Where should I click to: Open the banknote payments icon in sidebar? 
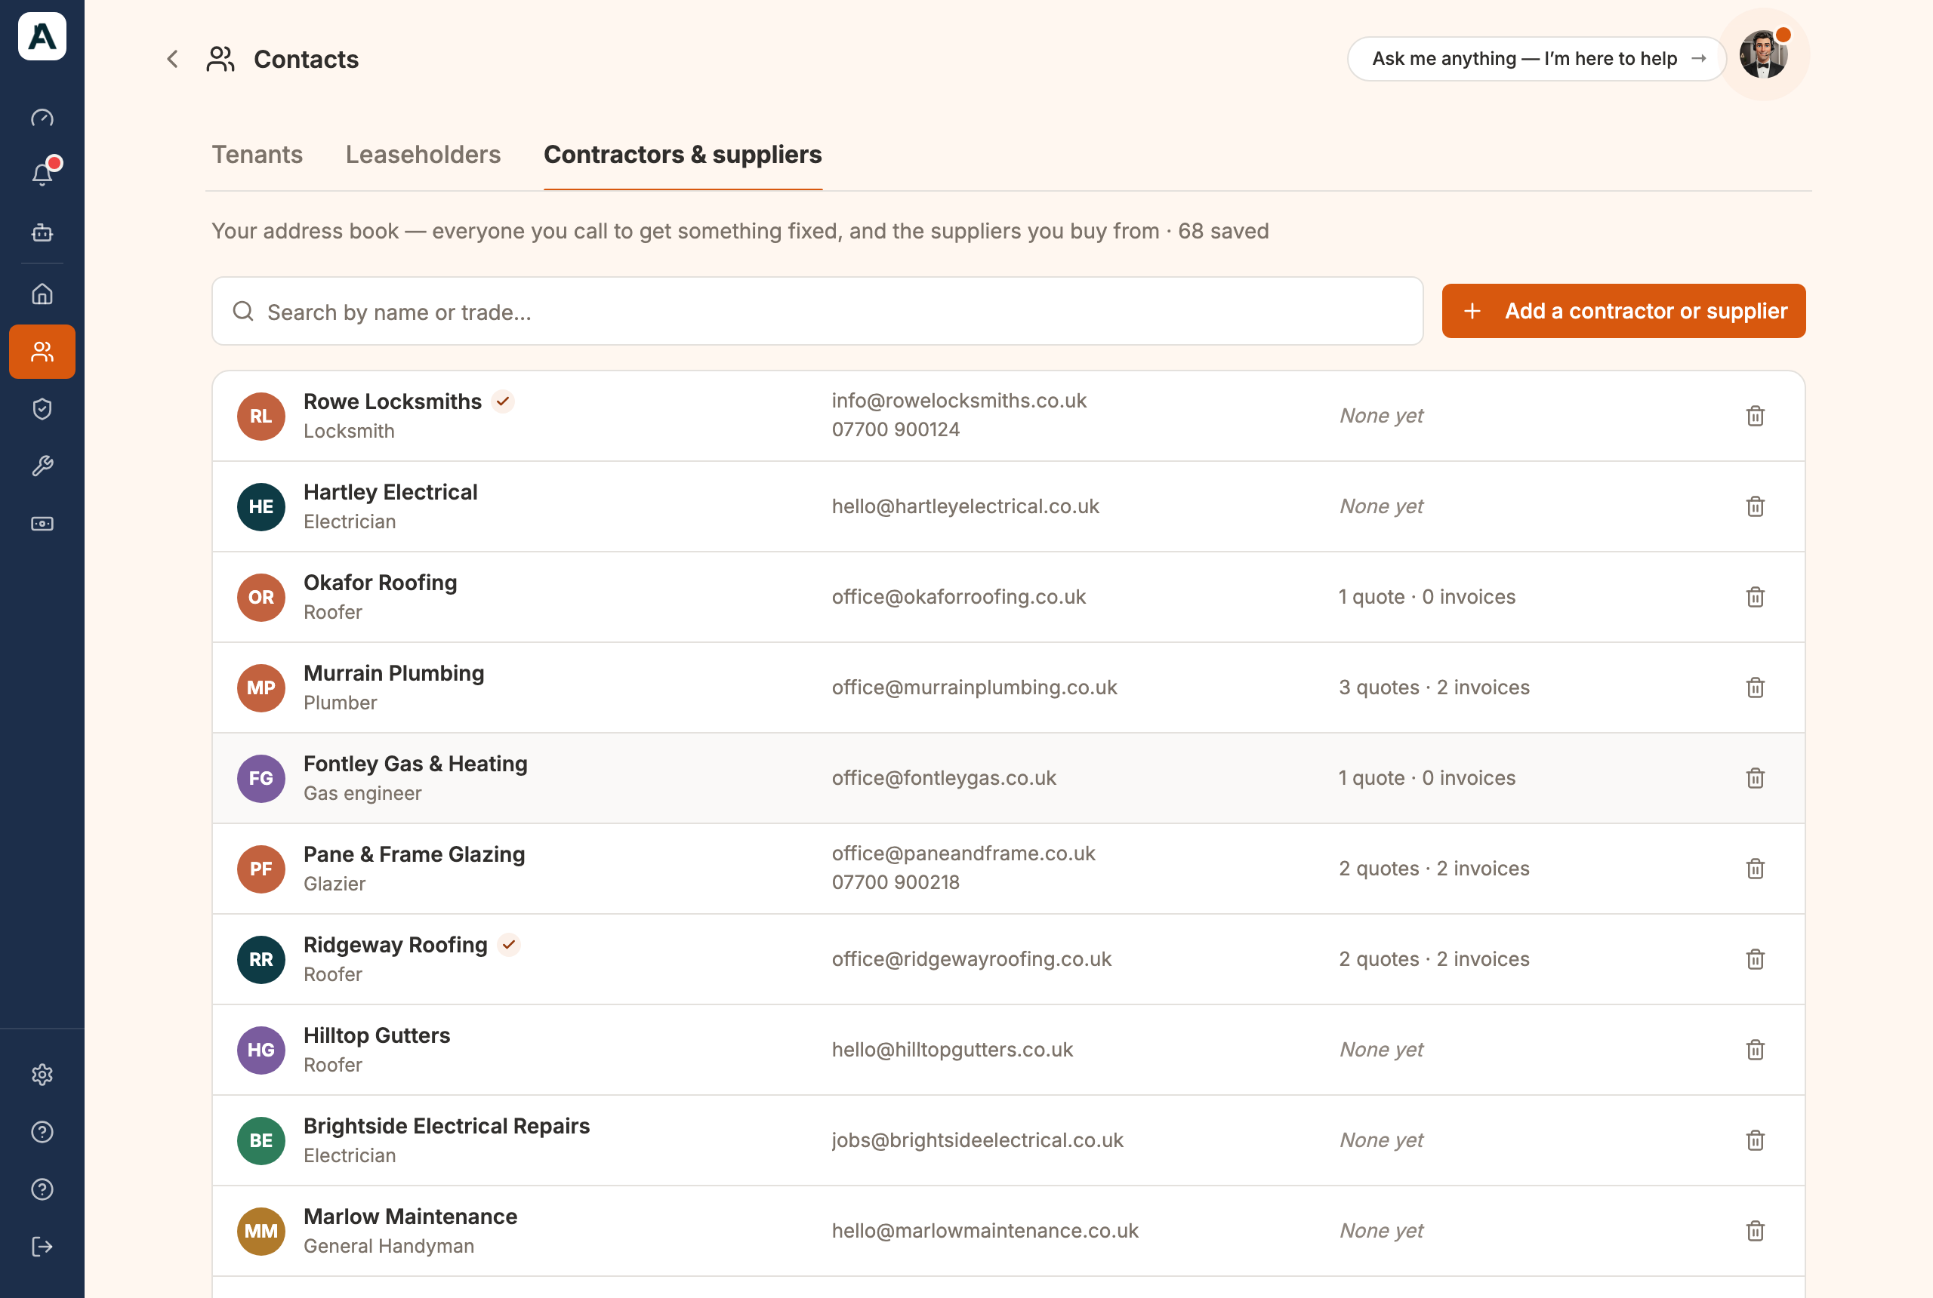[x=42, y=523]
